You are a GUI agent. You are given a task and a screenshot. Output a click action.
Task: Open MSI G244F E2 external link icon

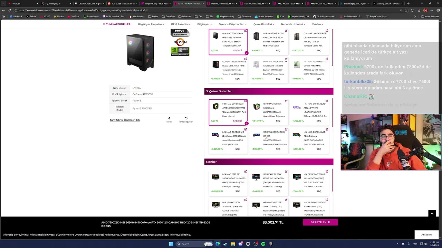[286, 172]
